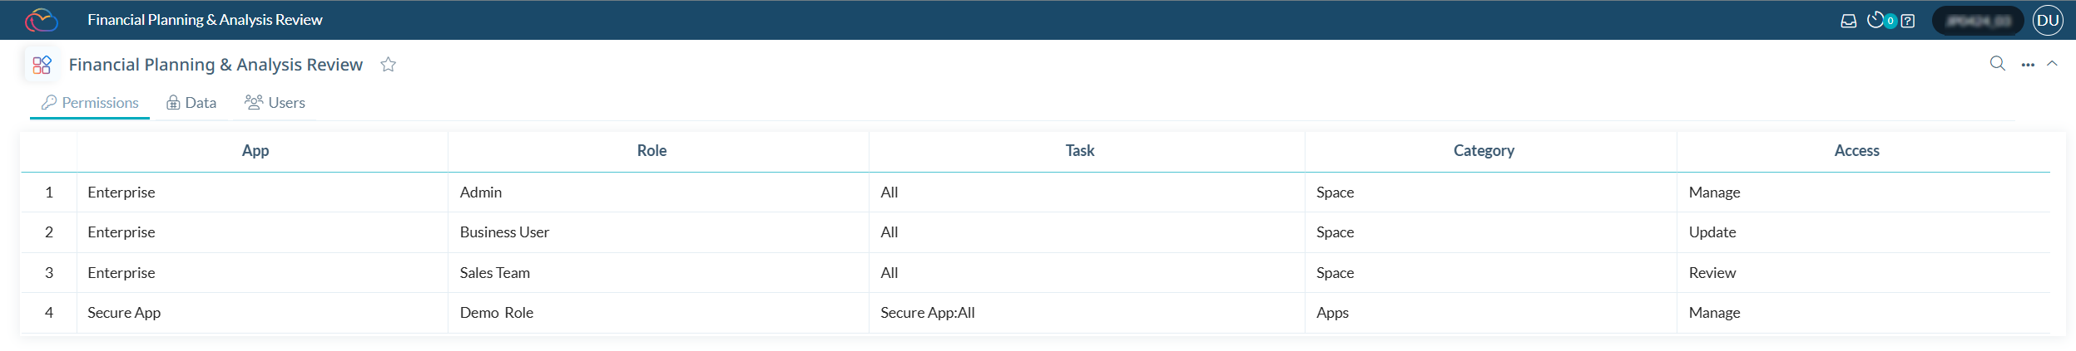Collapse the header with the chevron
Image resolution: width=2076 pixels, height=351 pixels.
[2052, 64]
